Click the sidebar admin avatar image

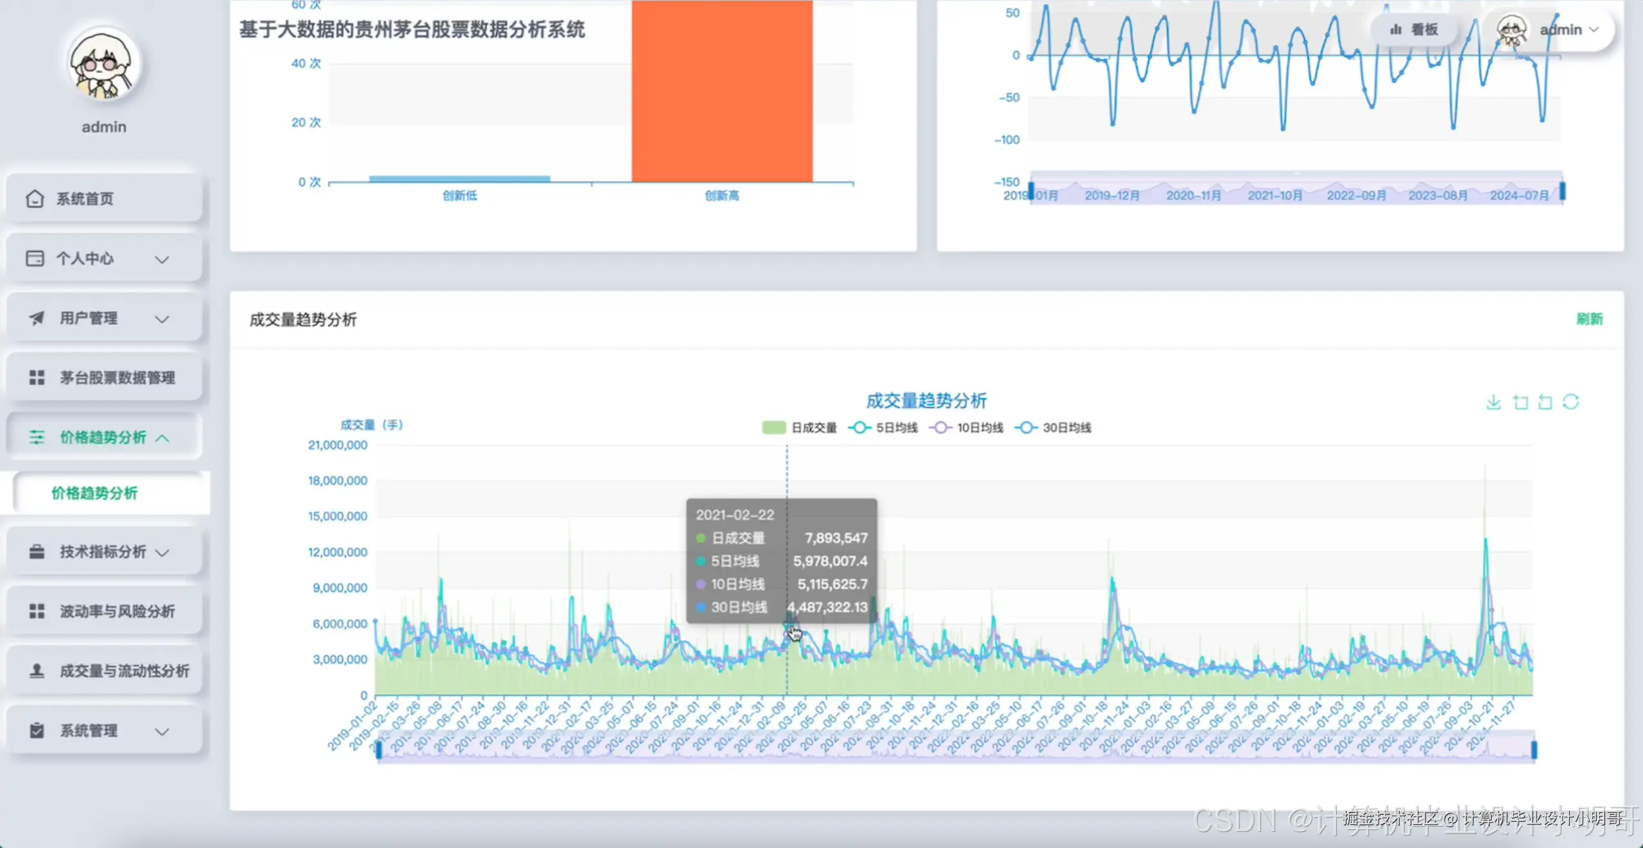[103, 64]
